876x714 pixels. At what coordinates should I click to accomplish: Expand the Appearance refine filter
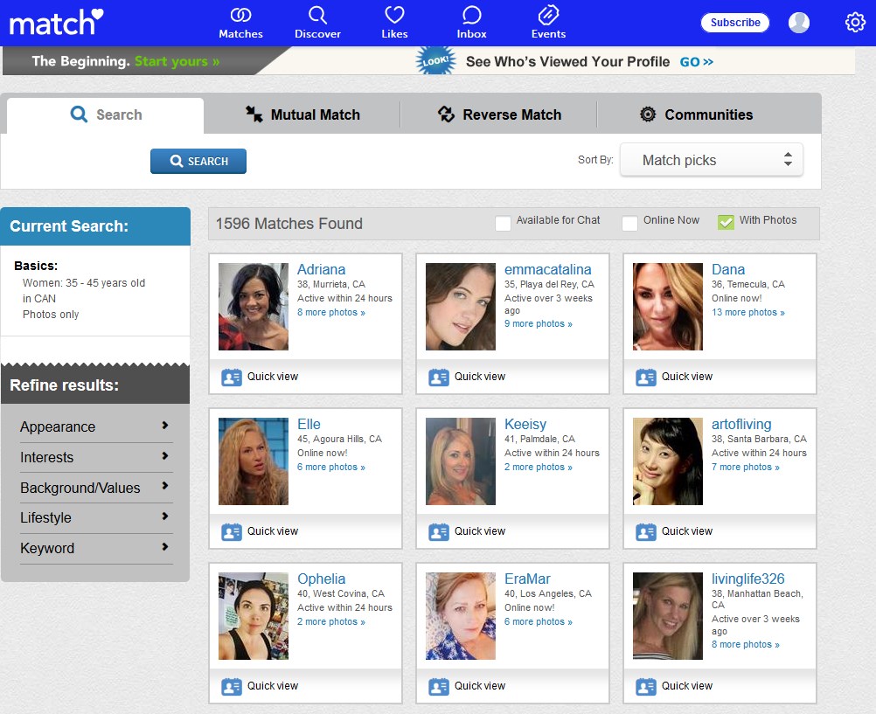(96, 426)
